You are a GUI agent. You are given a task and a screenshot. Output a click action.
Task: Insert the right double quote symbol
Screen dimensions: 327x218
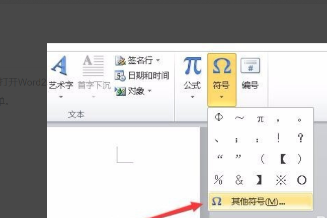(x=238, y=157)
